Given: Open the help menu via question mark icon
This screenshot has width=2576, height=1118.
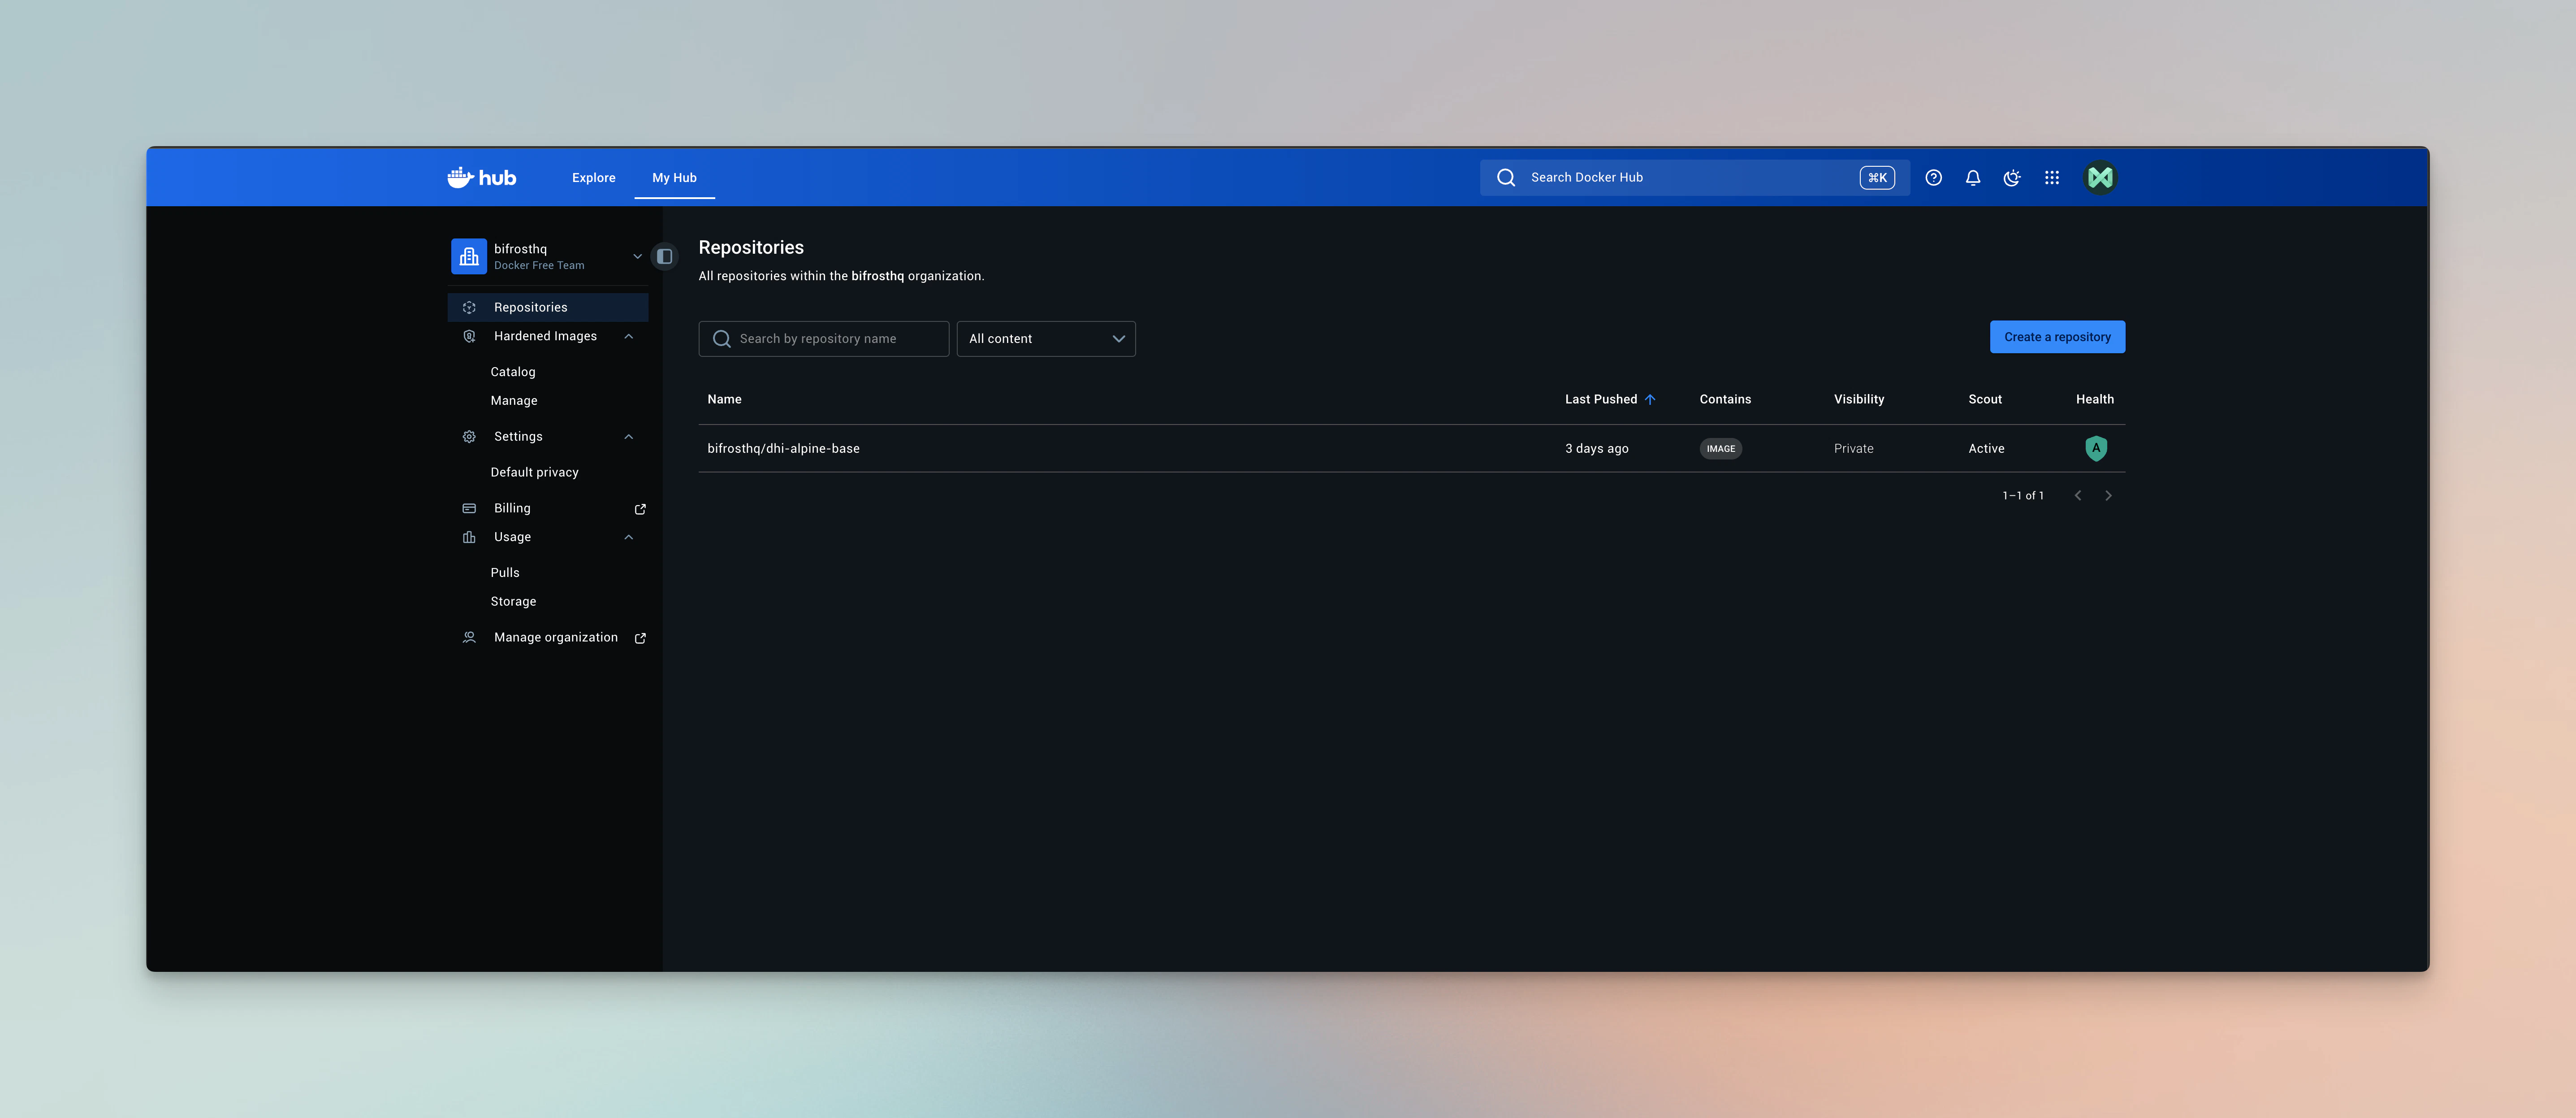Looking at the screenshot, I should point(1933,177).
